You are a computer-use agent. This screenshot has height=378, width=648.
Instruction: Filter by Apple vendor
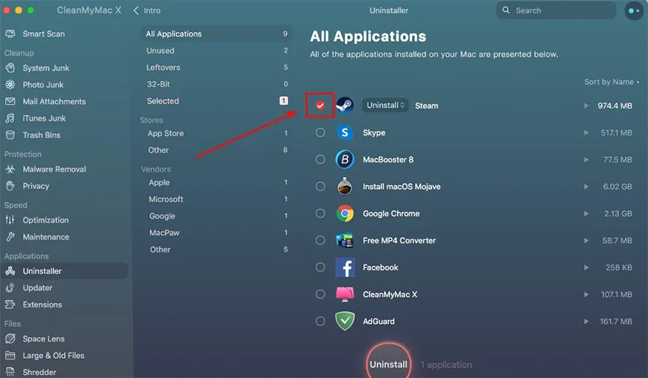pos(216,182)
